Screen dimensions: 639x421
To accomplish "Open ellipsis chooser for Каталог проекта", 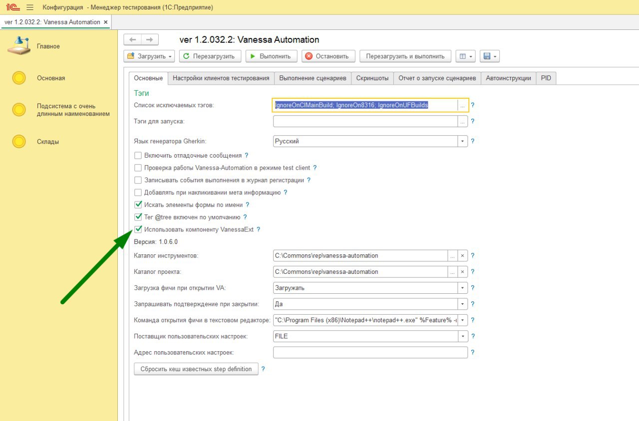I will click(453, 272).
